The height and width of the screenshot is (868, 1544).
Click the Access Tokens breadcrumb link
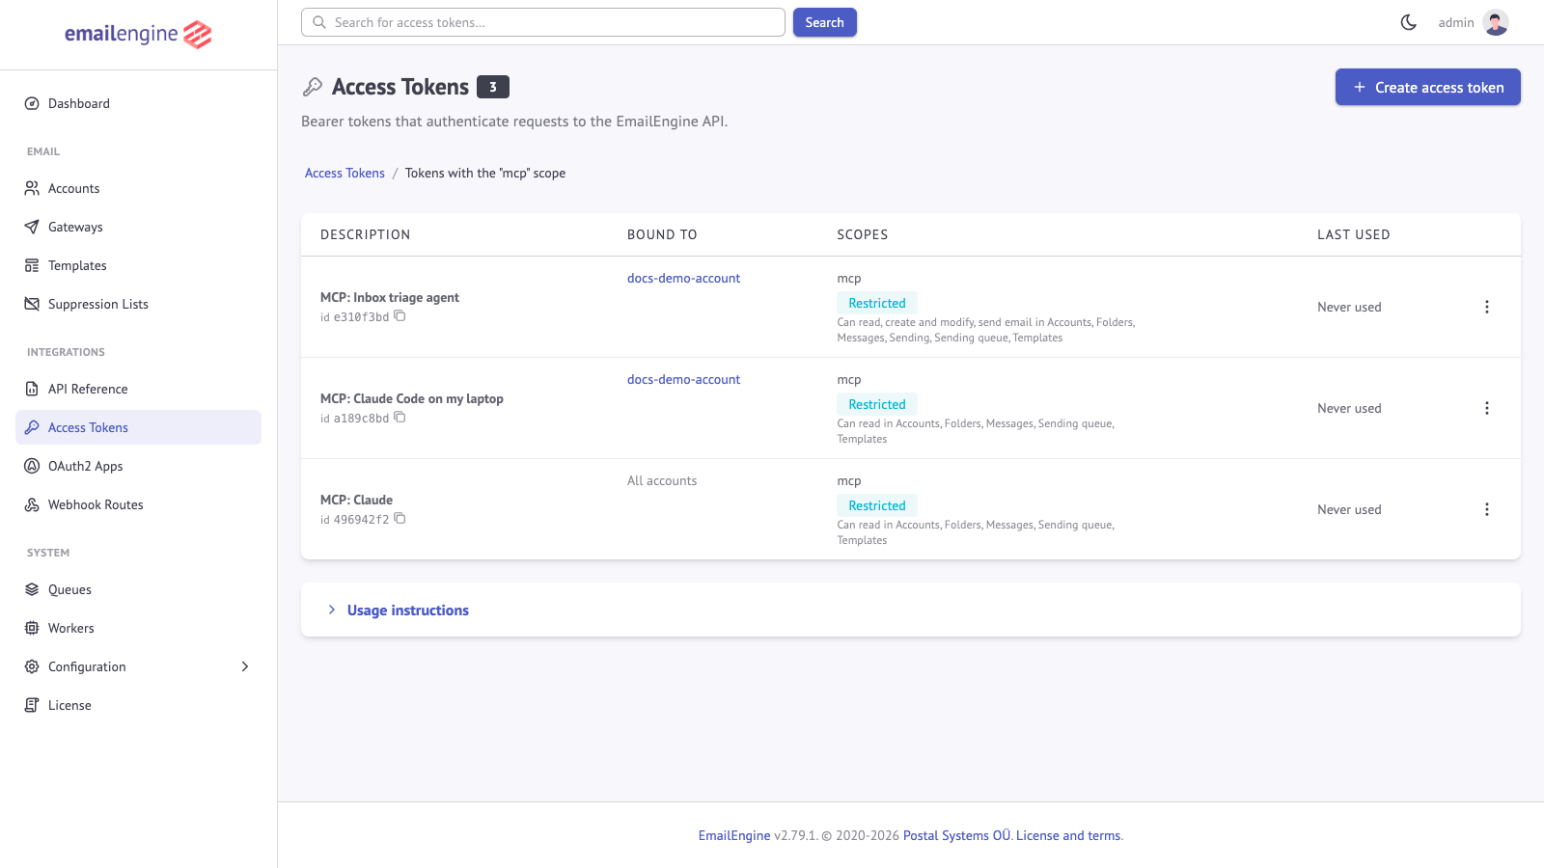pyautogui.click(x=345, y=173)
